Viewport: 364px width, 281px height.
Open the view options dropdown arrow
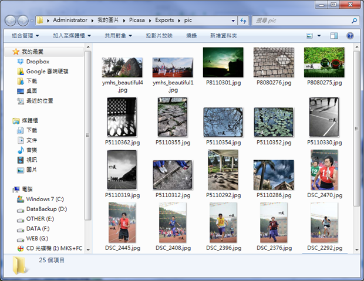tap(319, 36)
